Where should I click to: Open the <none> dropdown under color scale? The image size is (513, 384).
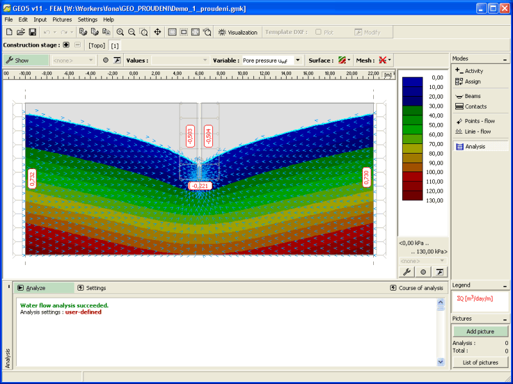coord(423,261)
